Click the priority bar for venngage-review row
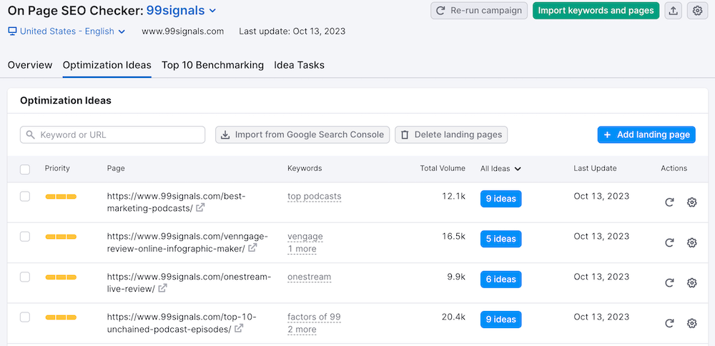715x346 pixels. [x=61, y=237]
